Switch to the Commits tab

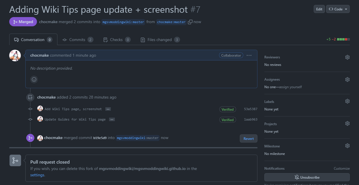click(x=78, y=40)
